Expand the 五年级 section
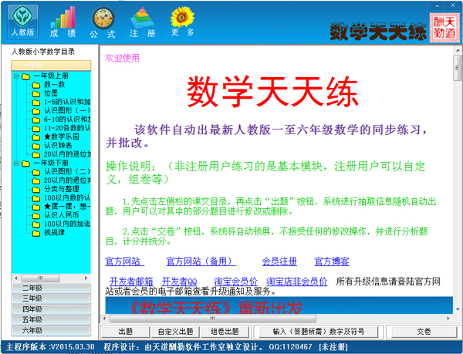Viewport: 463px width, 354px height. [x=51, y=320]
